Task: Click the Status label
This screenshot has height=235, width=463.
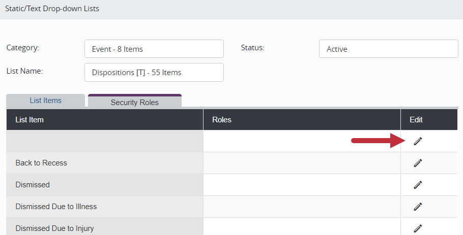Action: [x=252, y=48]
